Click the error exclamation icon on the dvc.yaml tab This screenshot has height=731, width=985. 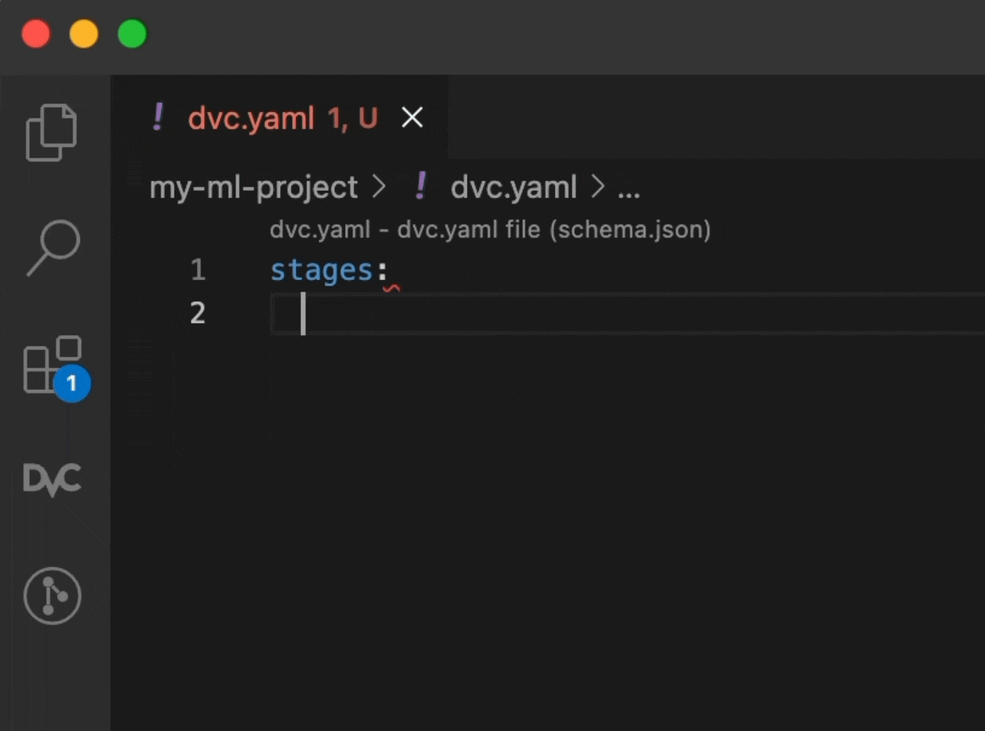160,117
